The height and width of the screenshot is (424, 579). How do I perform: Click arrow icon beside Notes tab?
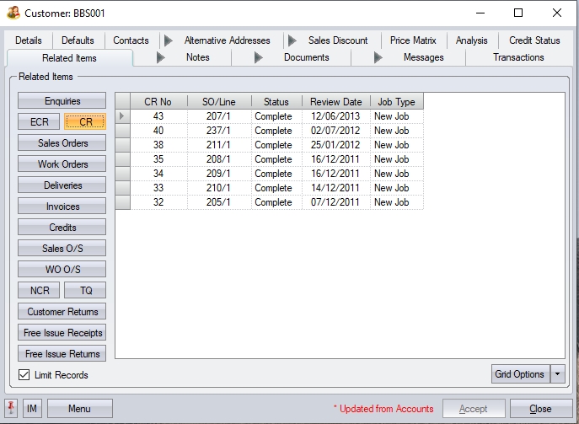[x=162, y=57]
